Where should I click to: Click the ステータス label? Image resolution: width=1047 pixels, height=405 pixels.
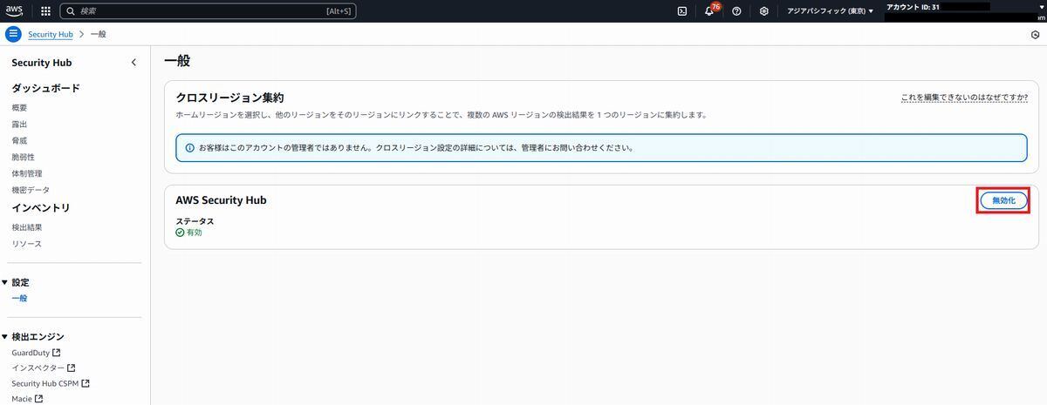click(x=195, y=221)
